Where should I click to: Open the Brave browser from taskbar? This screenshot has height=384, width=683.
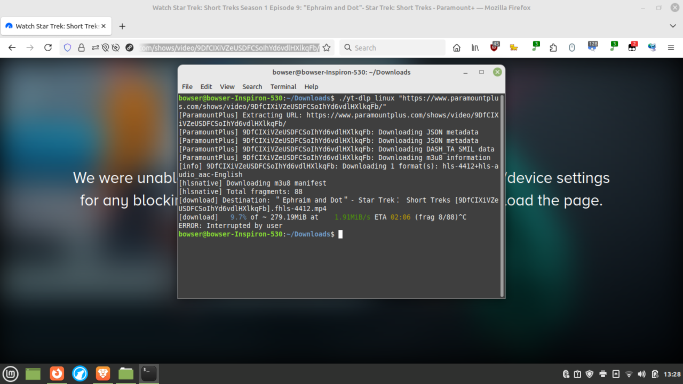pyautogui.click(x=103, y=374)
